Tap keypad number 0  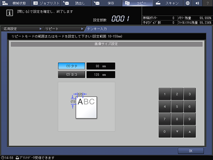(165, 132)
